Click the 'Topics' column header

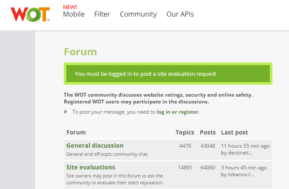(185, 132)
